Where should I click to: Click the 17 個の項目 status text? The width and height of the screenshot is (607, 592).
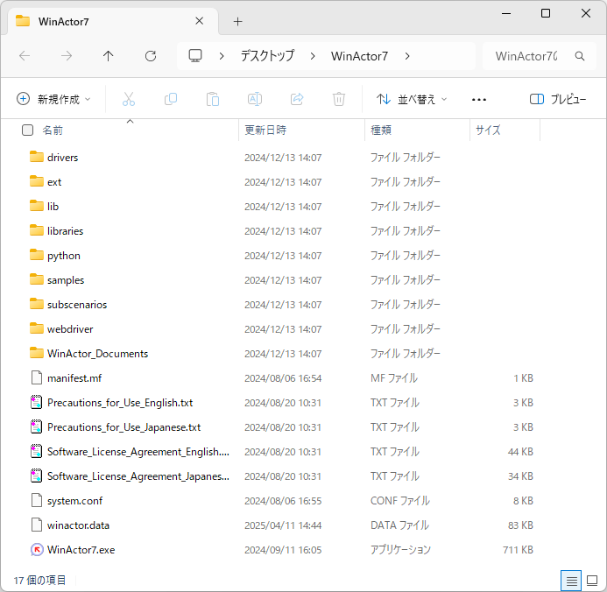coord(39,581)
